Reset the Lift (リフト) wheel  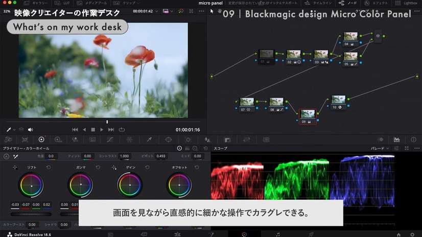[49, 168]
